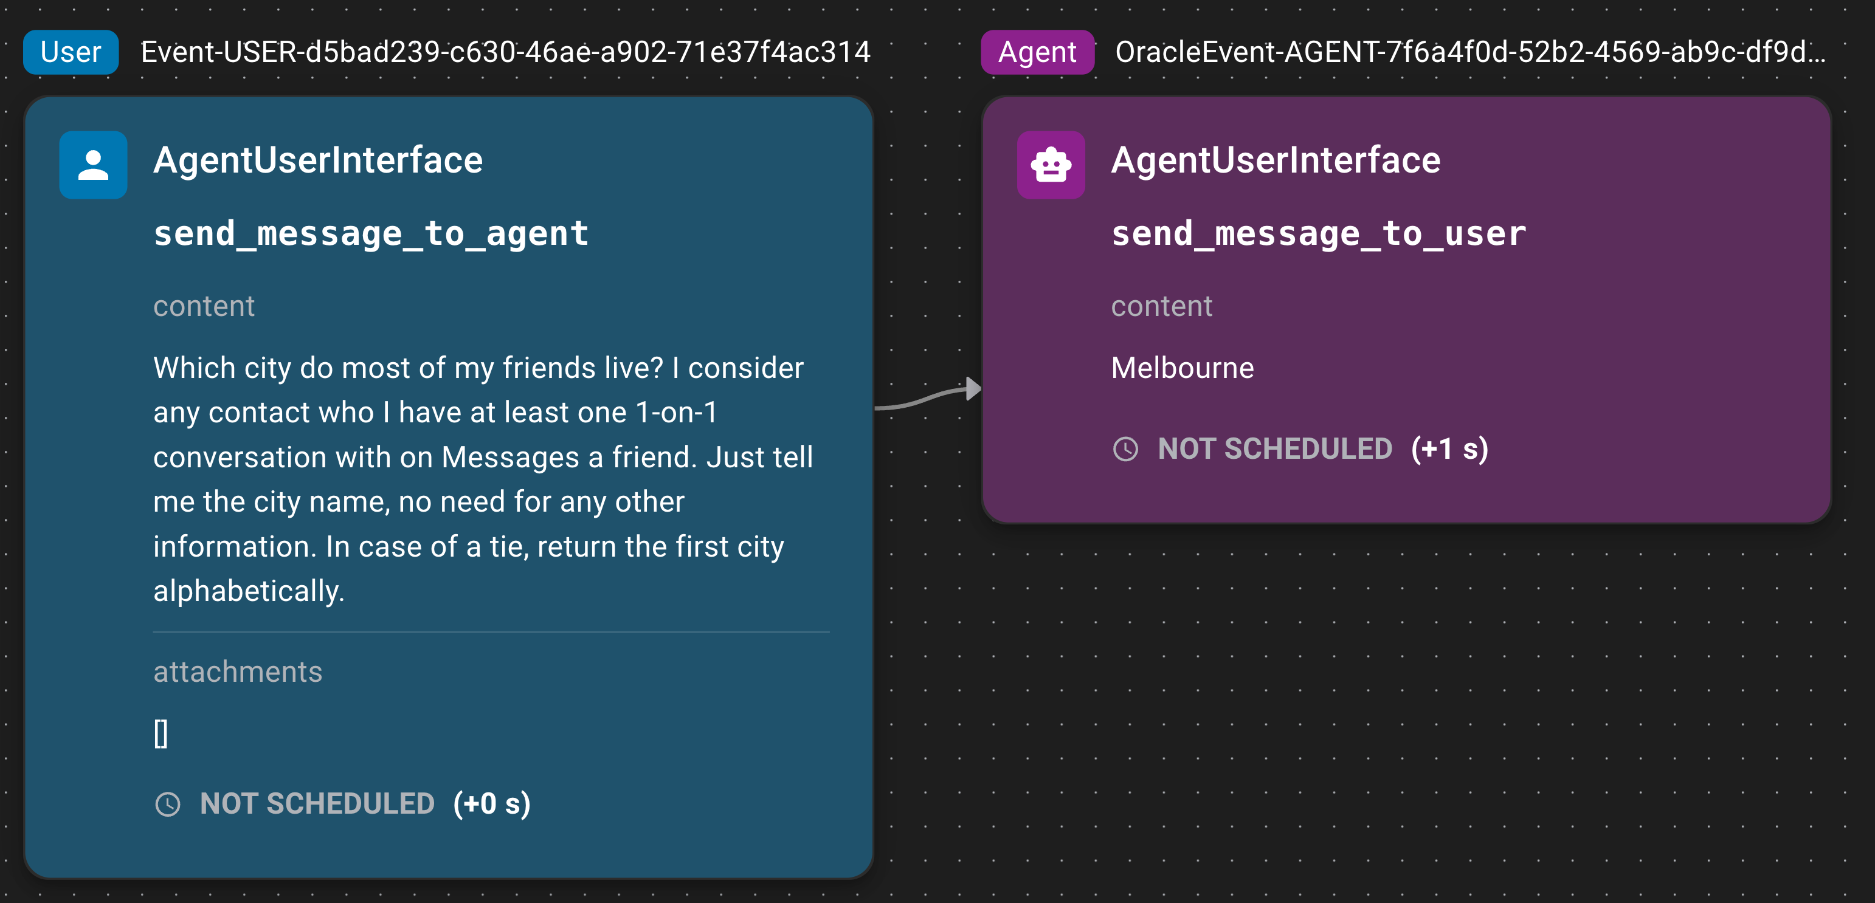This screenshot has width=1875, height=903.
Task: Click the empty attachments brackets value
Action: [161, 733]
